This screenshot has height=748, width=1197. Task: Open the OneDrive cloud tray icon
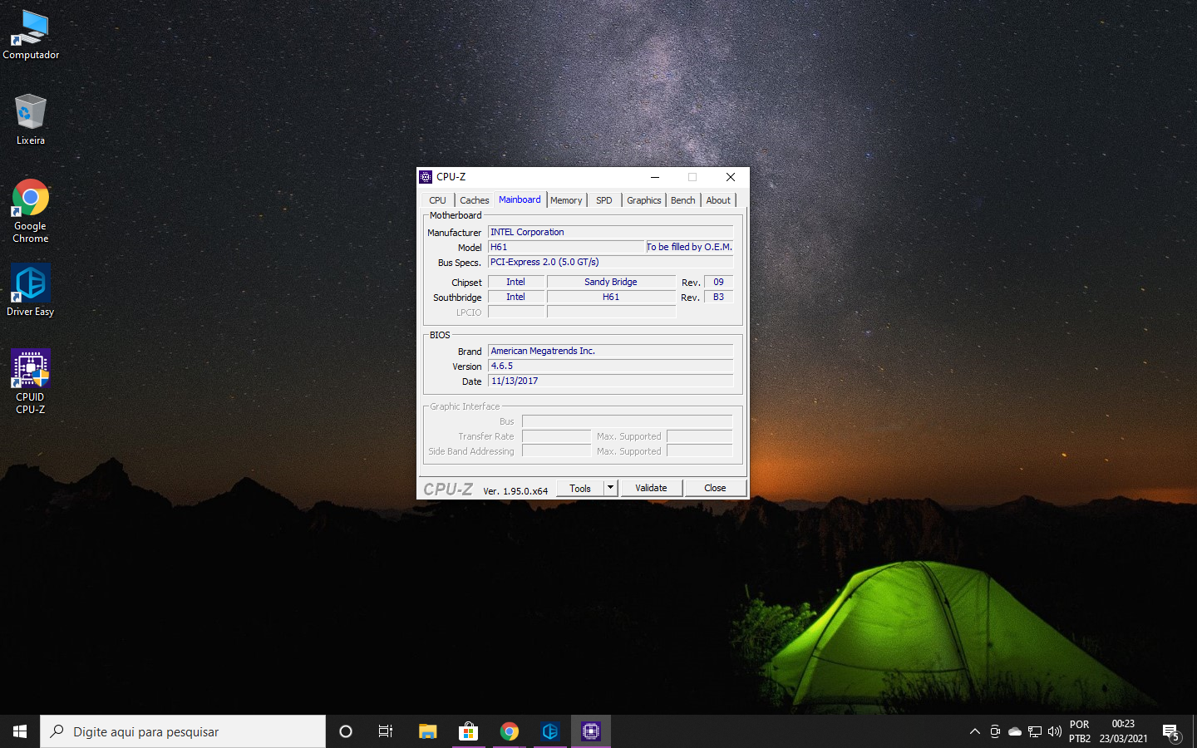pyautogui.click(x=1015, y=731)
